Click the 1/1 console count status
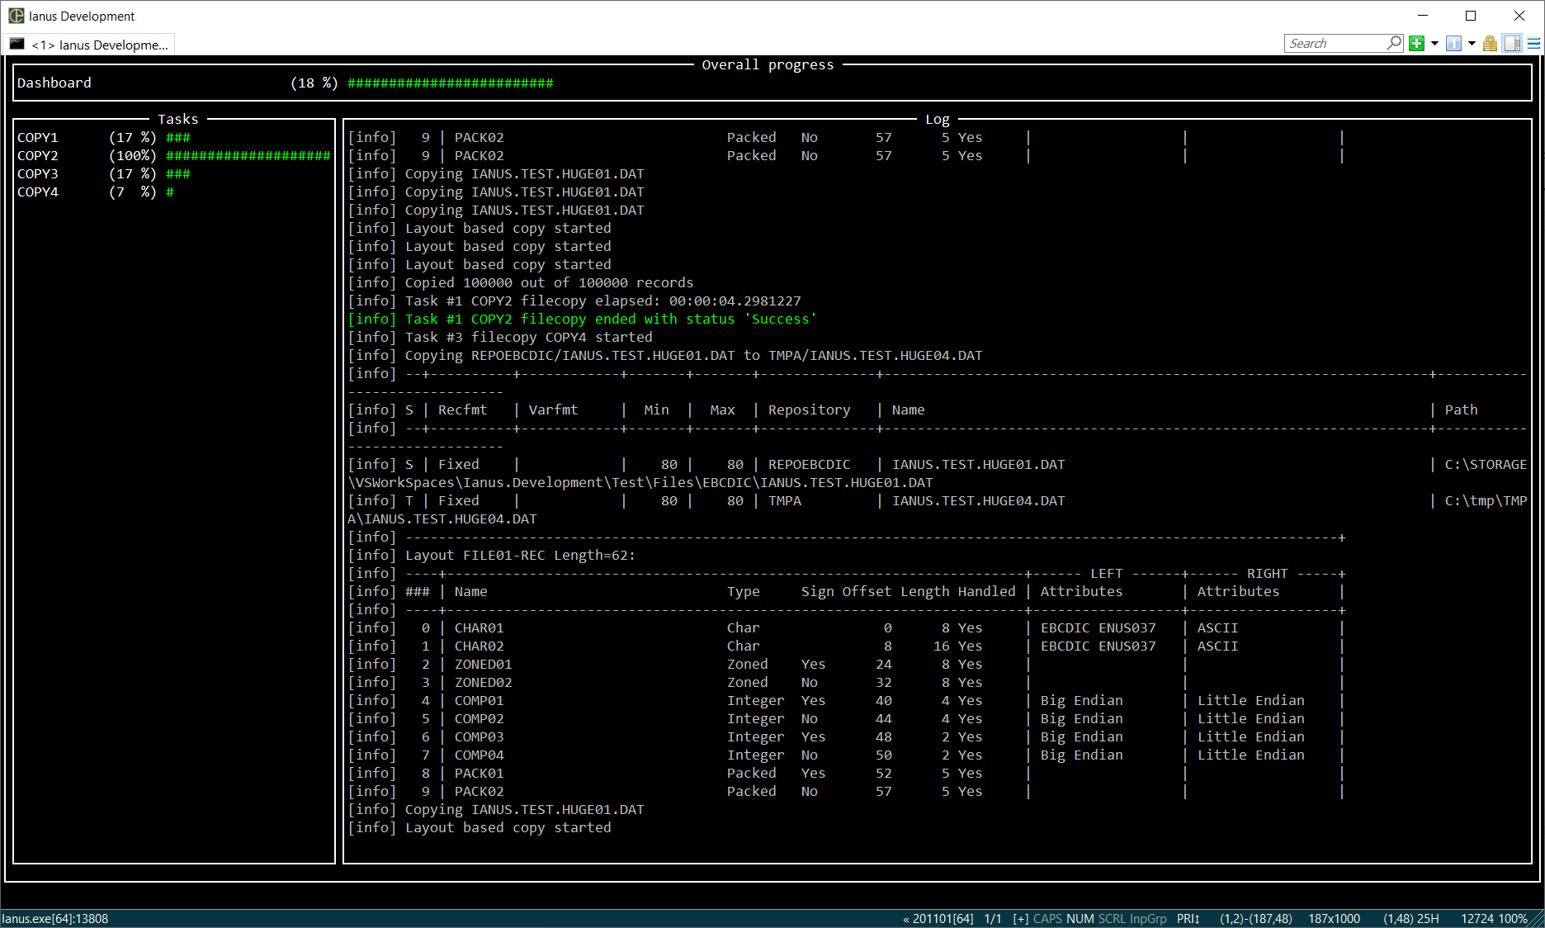This screenshot has width=1545, height=928. (993, 919)
